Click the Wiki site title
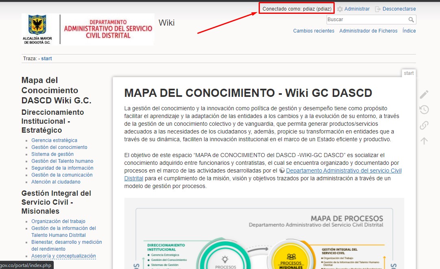The height and width of the screenshot is (269, 440). click(x=166, y=22)
